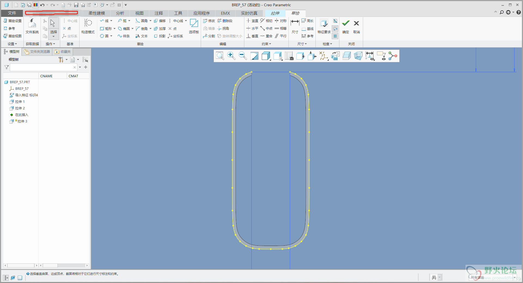Click the Thicken (加厚) tool

click(x=160, y=28)
